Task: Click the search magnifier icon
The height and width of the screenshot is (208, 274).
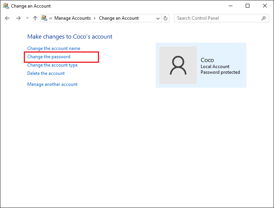Action: coord(263,18)
